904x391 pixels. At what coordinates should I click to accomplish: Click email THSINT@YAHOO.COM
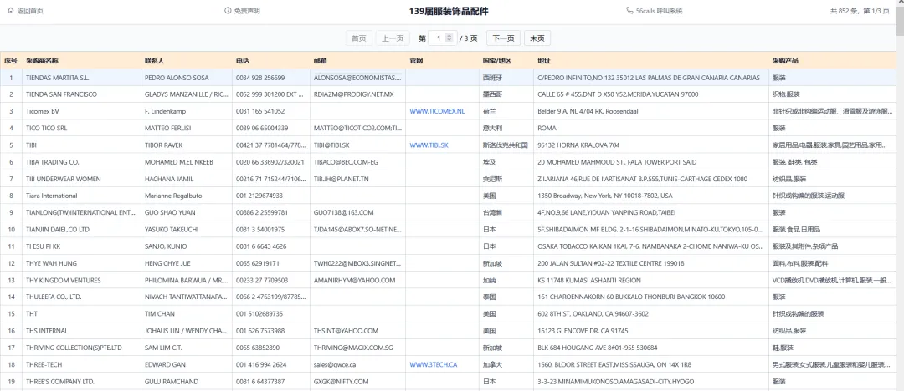click(x=346, y=331)
